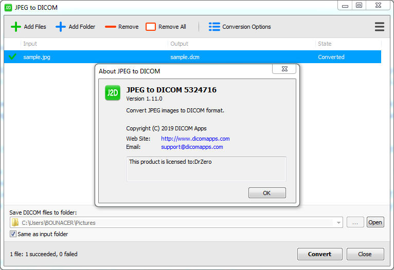394x270 pixels.
Task: Click the save folder path field
Action: click(x=176, y=222)
